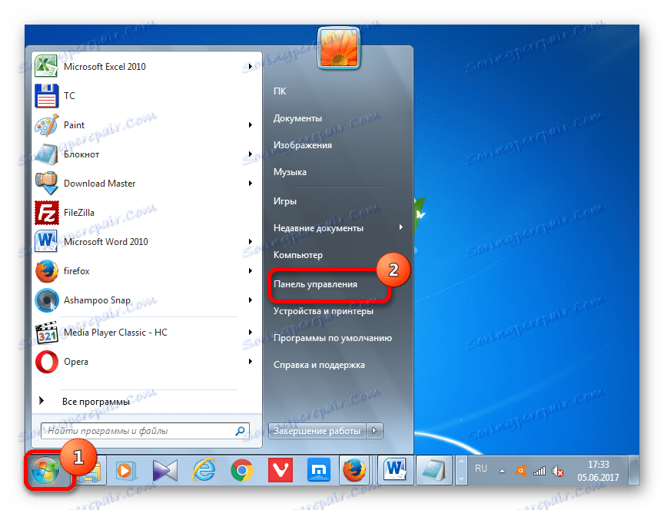Click user account picture thumbnail
Screen dimensions: 664x510
pyautogui.click(x=339, y=48)
